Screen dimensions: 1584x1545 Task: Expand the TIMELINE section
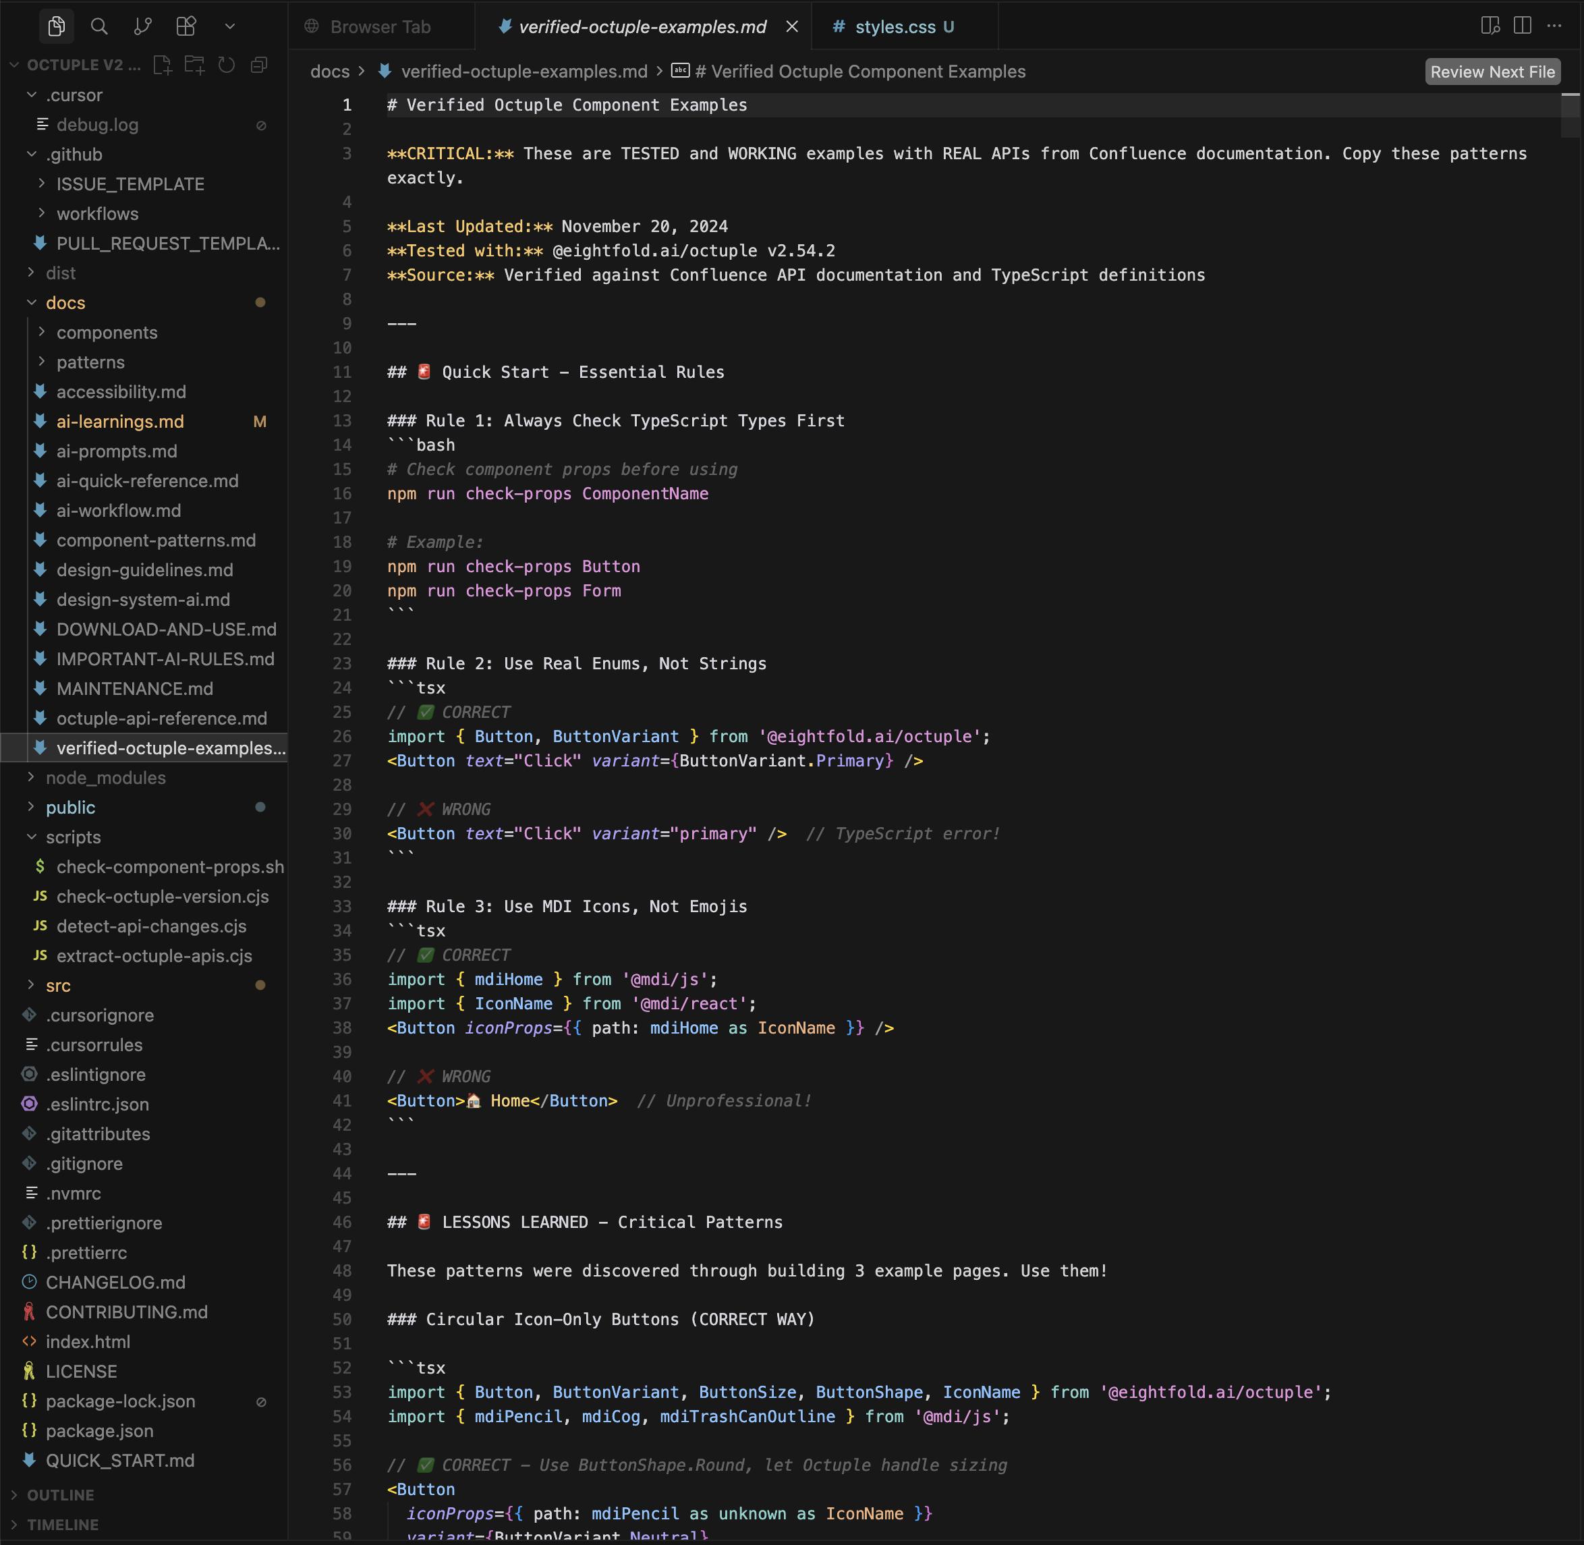click(x=63, y=1524)
